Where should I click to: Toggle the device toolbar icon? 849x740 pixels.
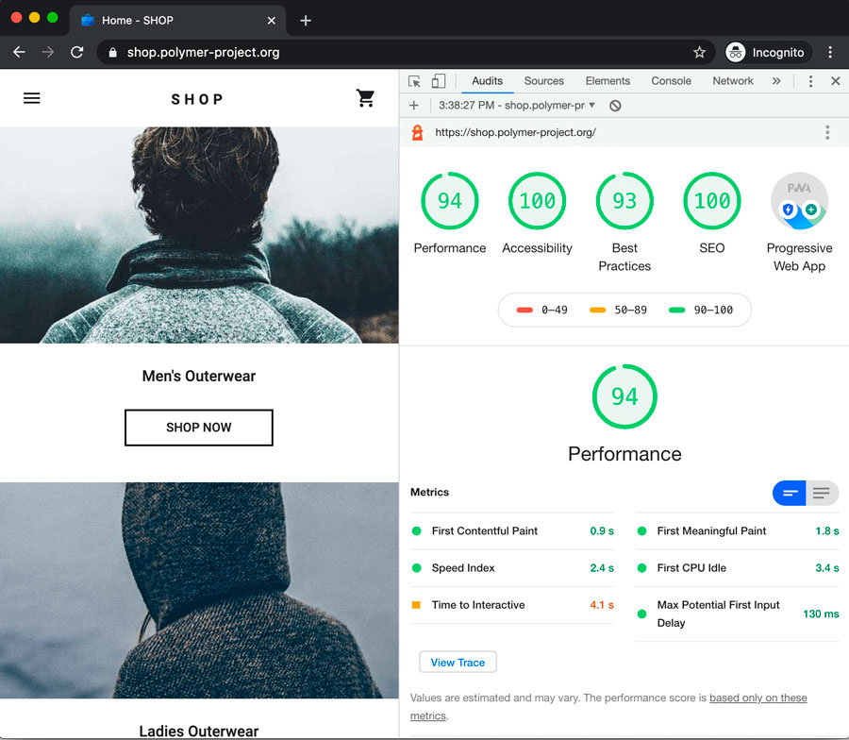[x=439, y=81]
